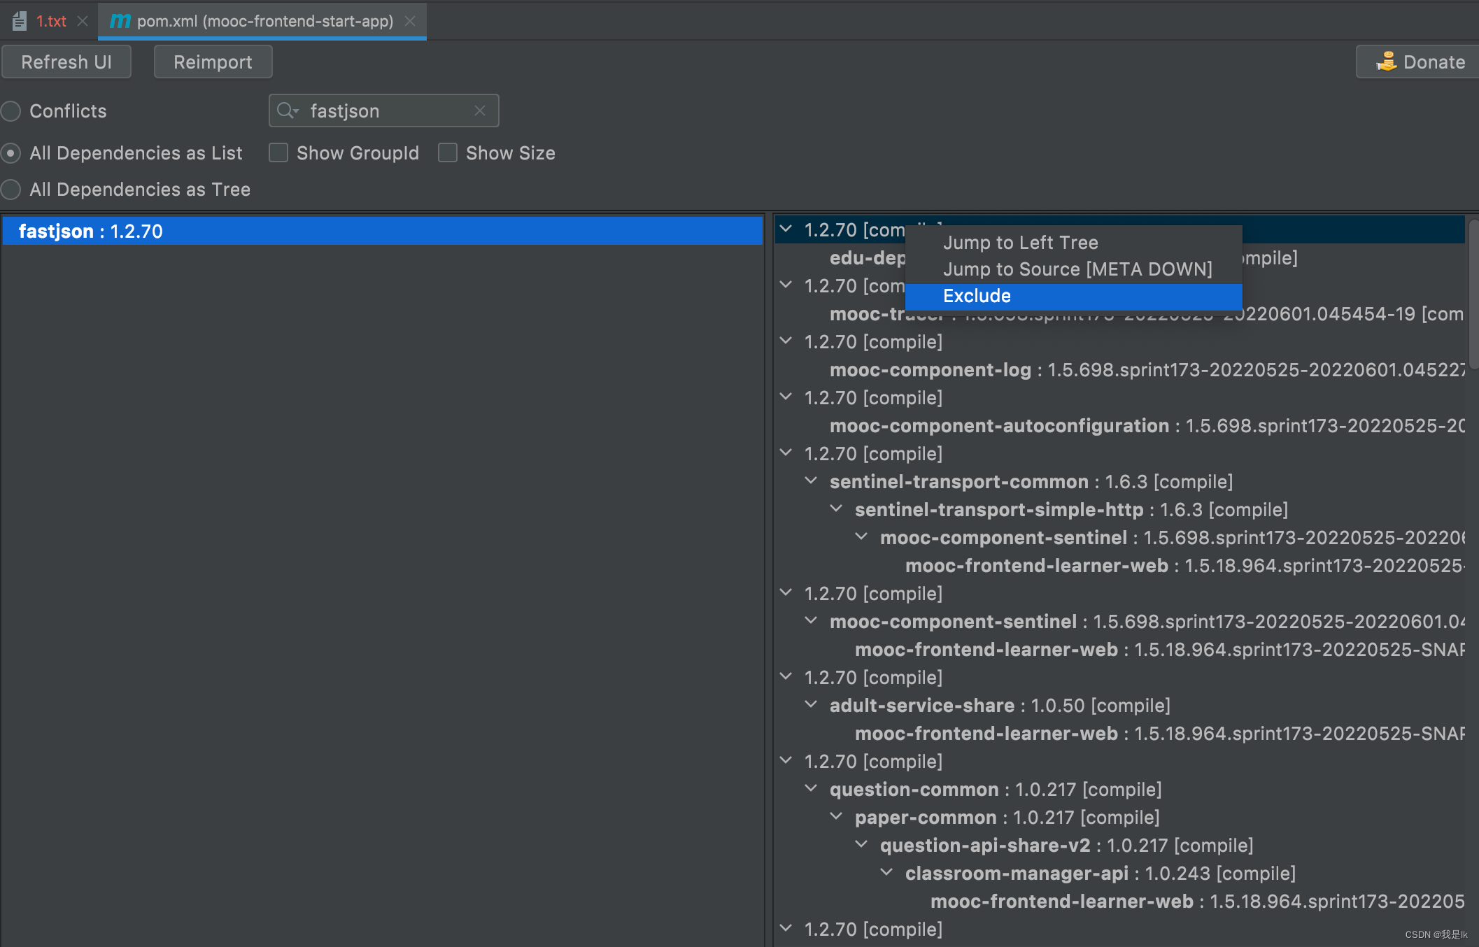This screenshot has height=947, width=1479.
Task: Collapse the adult-service-share tree node
Action: (811, 704)
